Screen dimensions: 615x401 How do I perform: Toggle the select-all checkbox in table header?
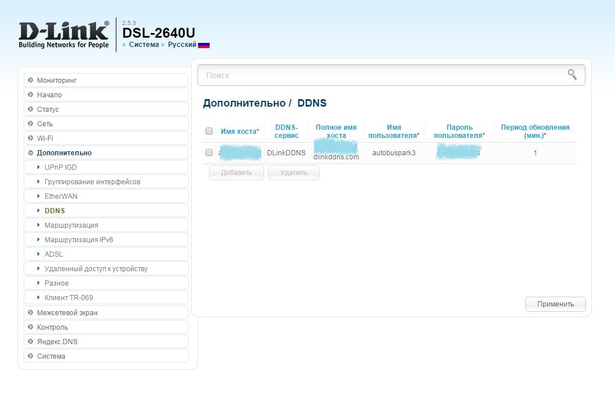click(209, 131)
